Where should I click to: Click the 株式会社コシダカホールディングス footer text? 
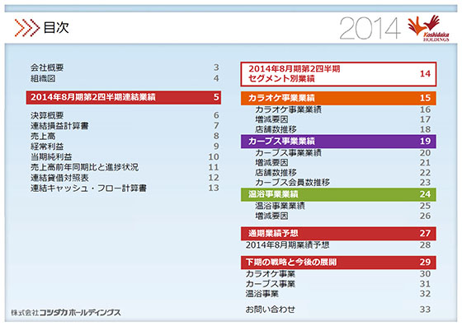click(66, 313)
